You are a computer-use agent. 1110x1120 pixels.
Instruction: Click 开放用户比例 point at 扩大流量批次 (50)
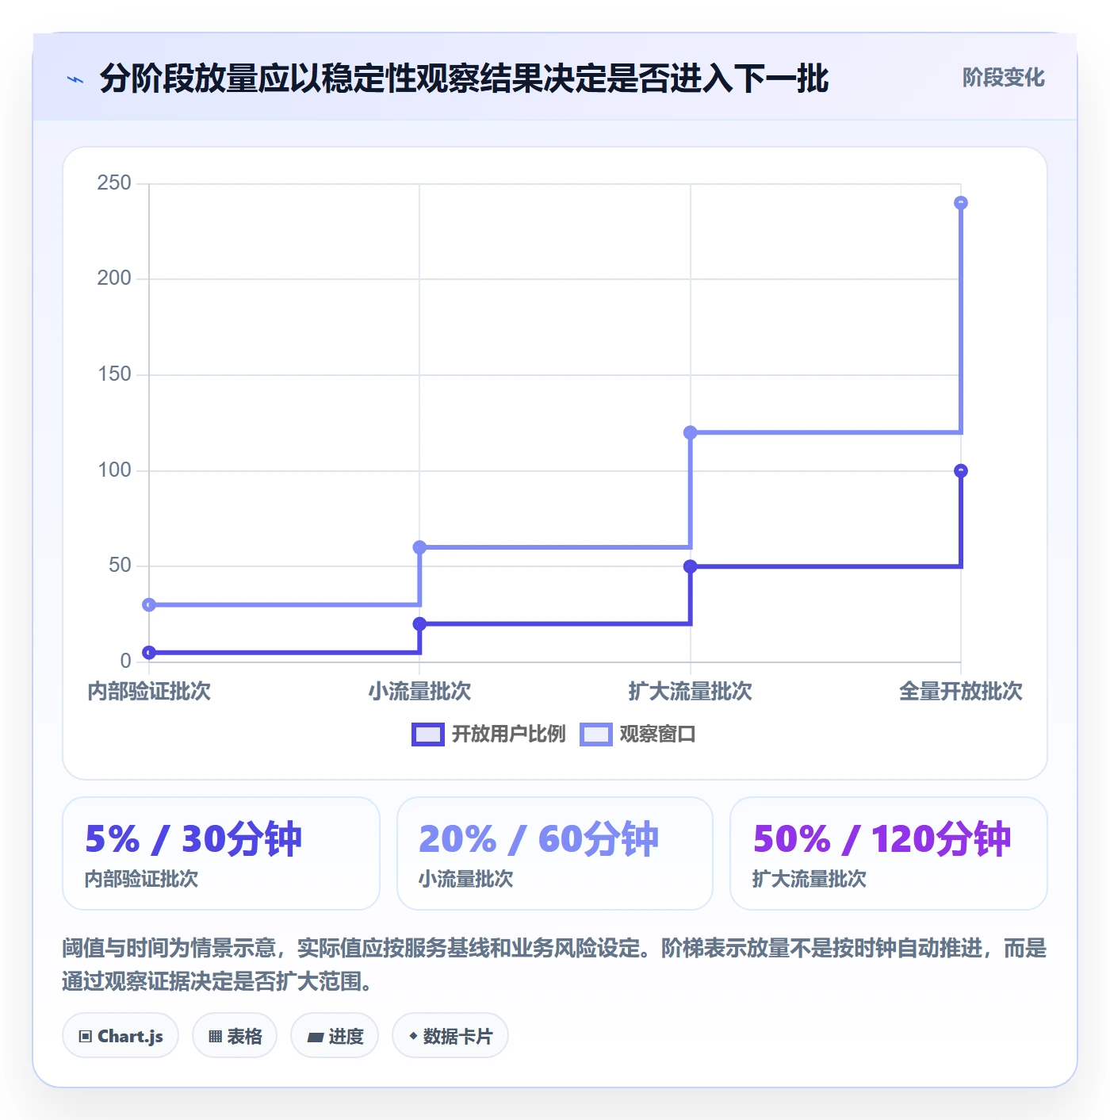pos(690,566)
